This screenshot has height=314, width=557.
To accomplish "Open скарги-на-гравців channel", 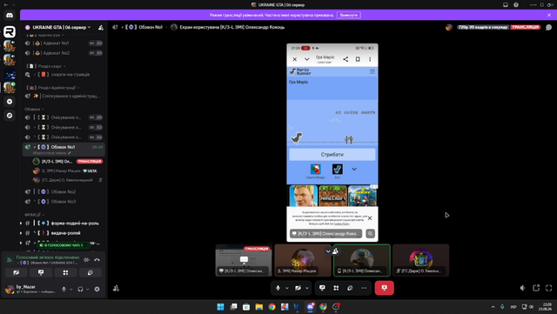I will click(64, 75).
